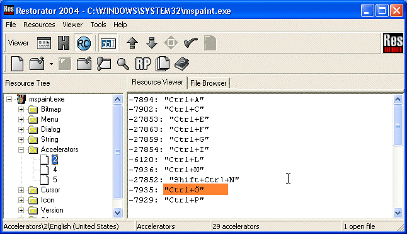
Task: Open dropdown arrow beside open file icon
Action: [51, 64]
